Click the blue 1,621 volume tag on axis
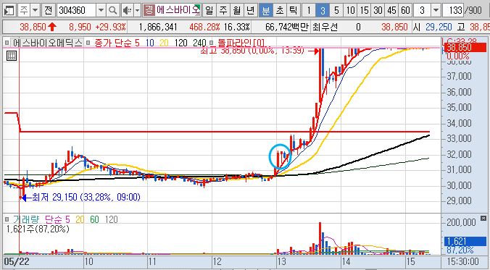490x270 pixels. 465,241
